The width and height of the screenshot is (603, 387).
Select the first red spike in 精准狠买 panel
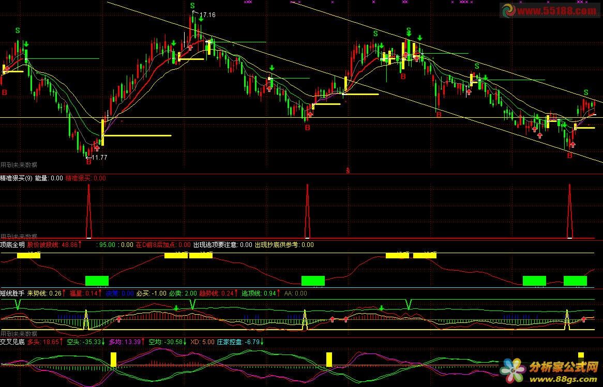coord(89,211)
